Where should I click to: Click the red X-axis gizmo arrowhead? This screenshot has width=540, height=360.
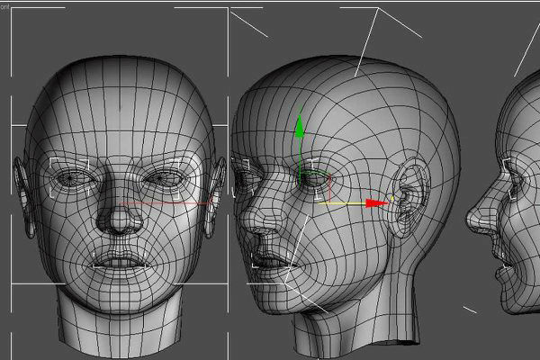380,202
